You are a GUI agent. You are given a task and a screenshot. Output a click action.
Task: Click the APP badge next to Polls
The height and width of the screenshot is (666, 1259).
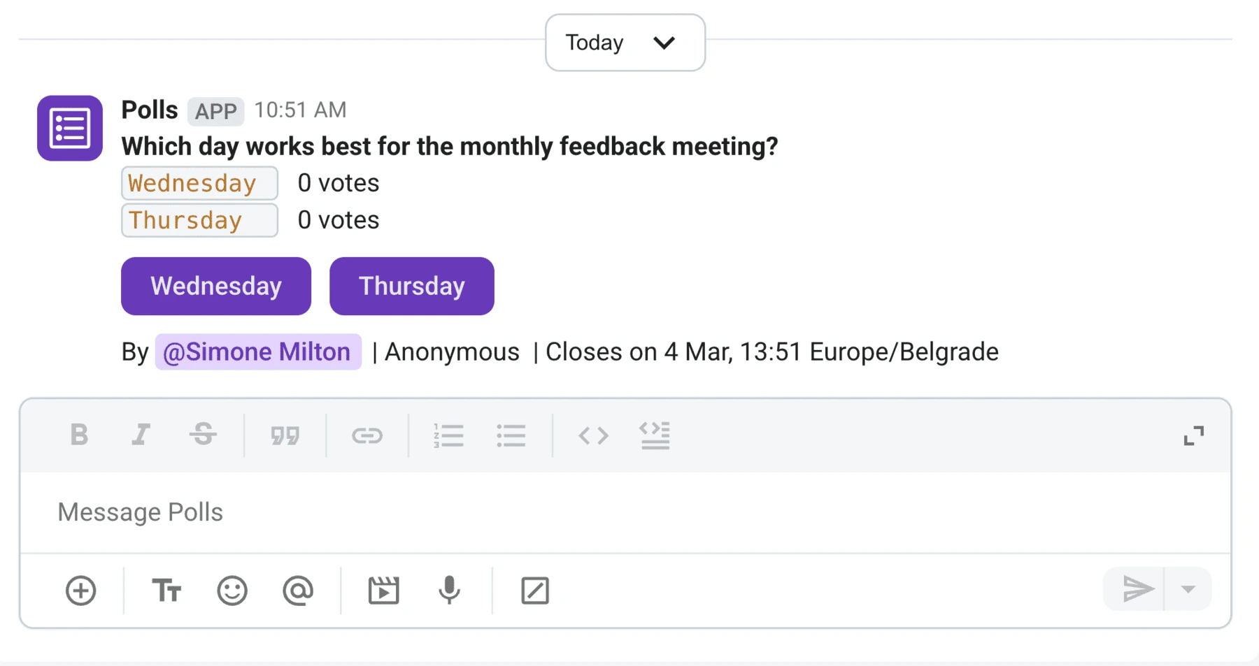tap(215, 111)
